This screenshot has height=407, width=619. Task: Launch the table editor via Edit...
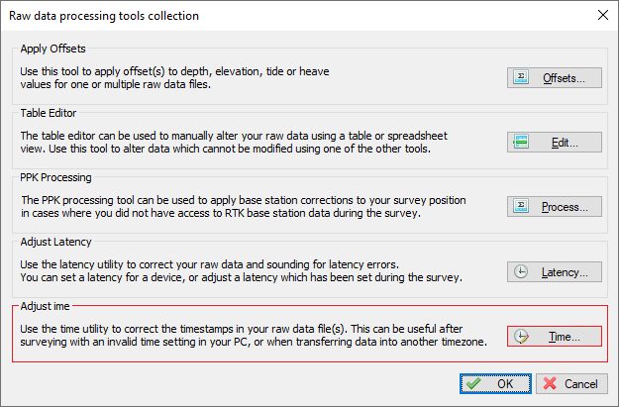point(555,142)
